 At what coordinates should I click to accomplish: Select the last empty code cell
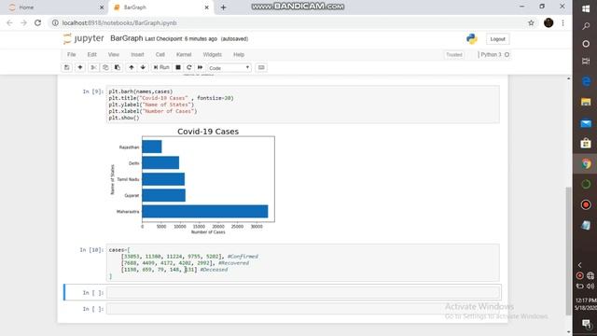click(302, 309)
